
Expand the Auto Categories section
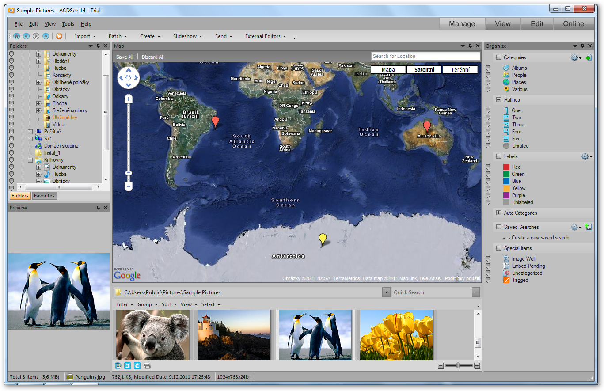click(x=498, y=213)
